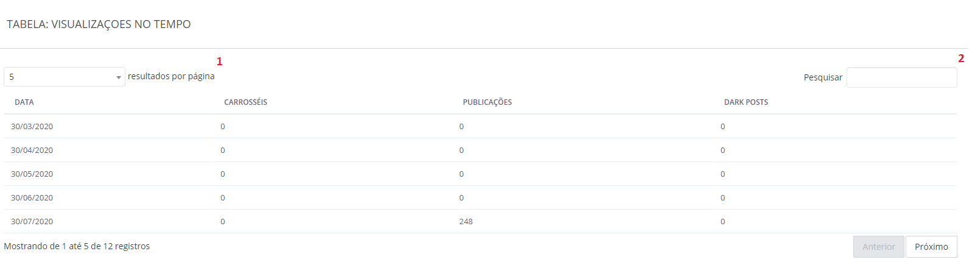Open the results per page dropdown

pos(65,77)
